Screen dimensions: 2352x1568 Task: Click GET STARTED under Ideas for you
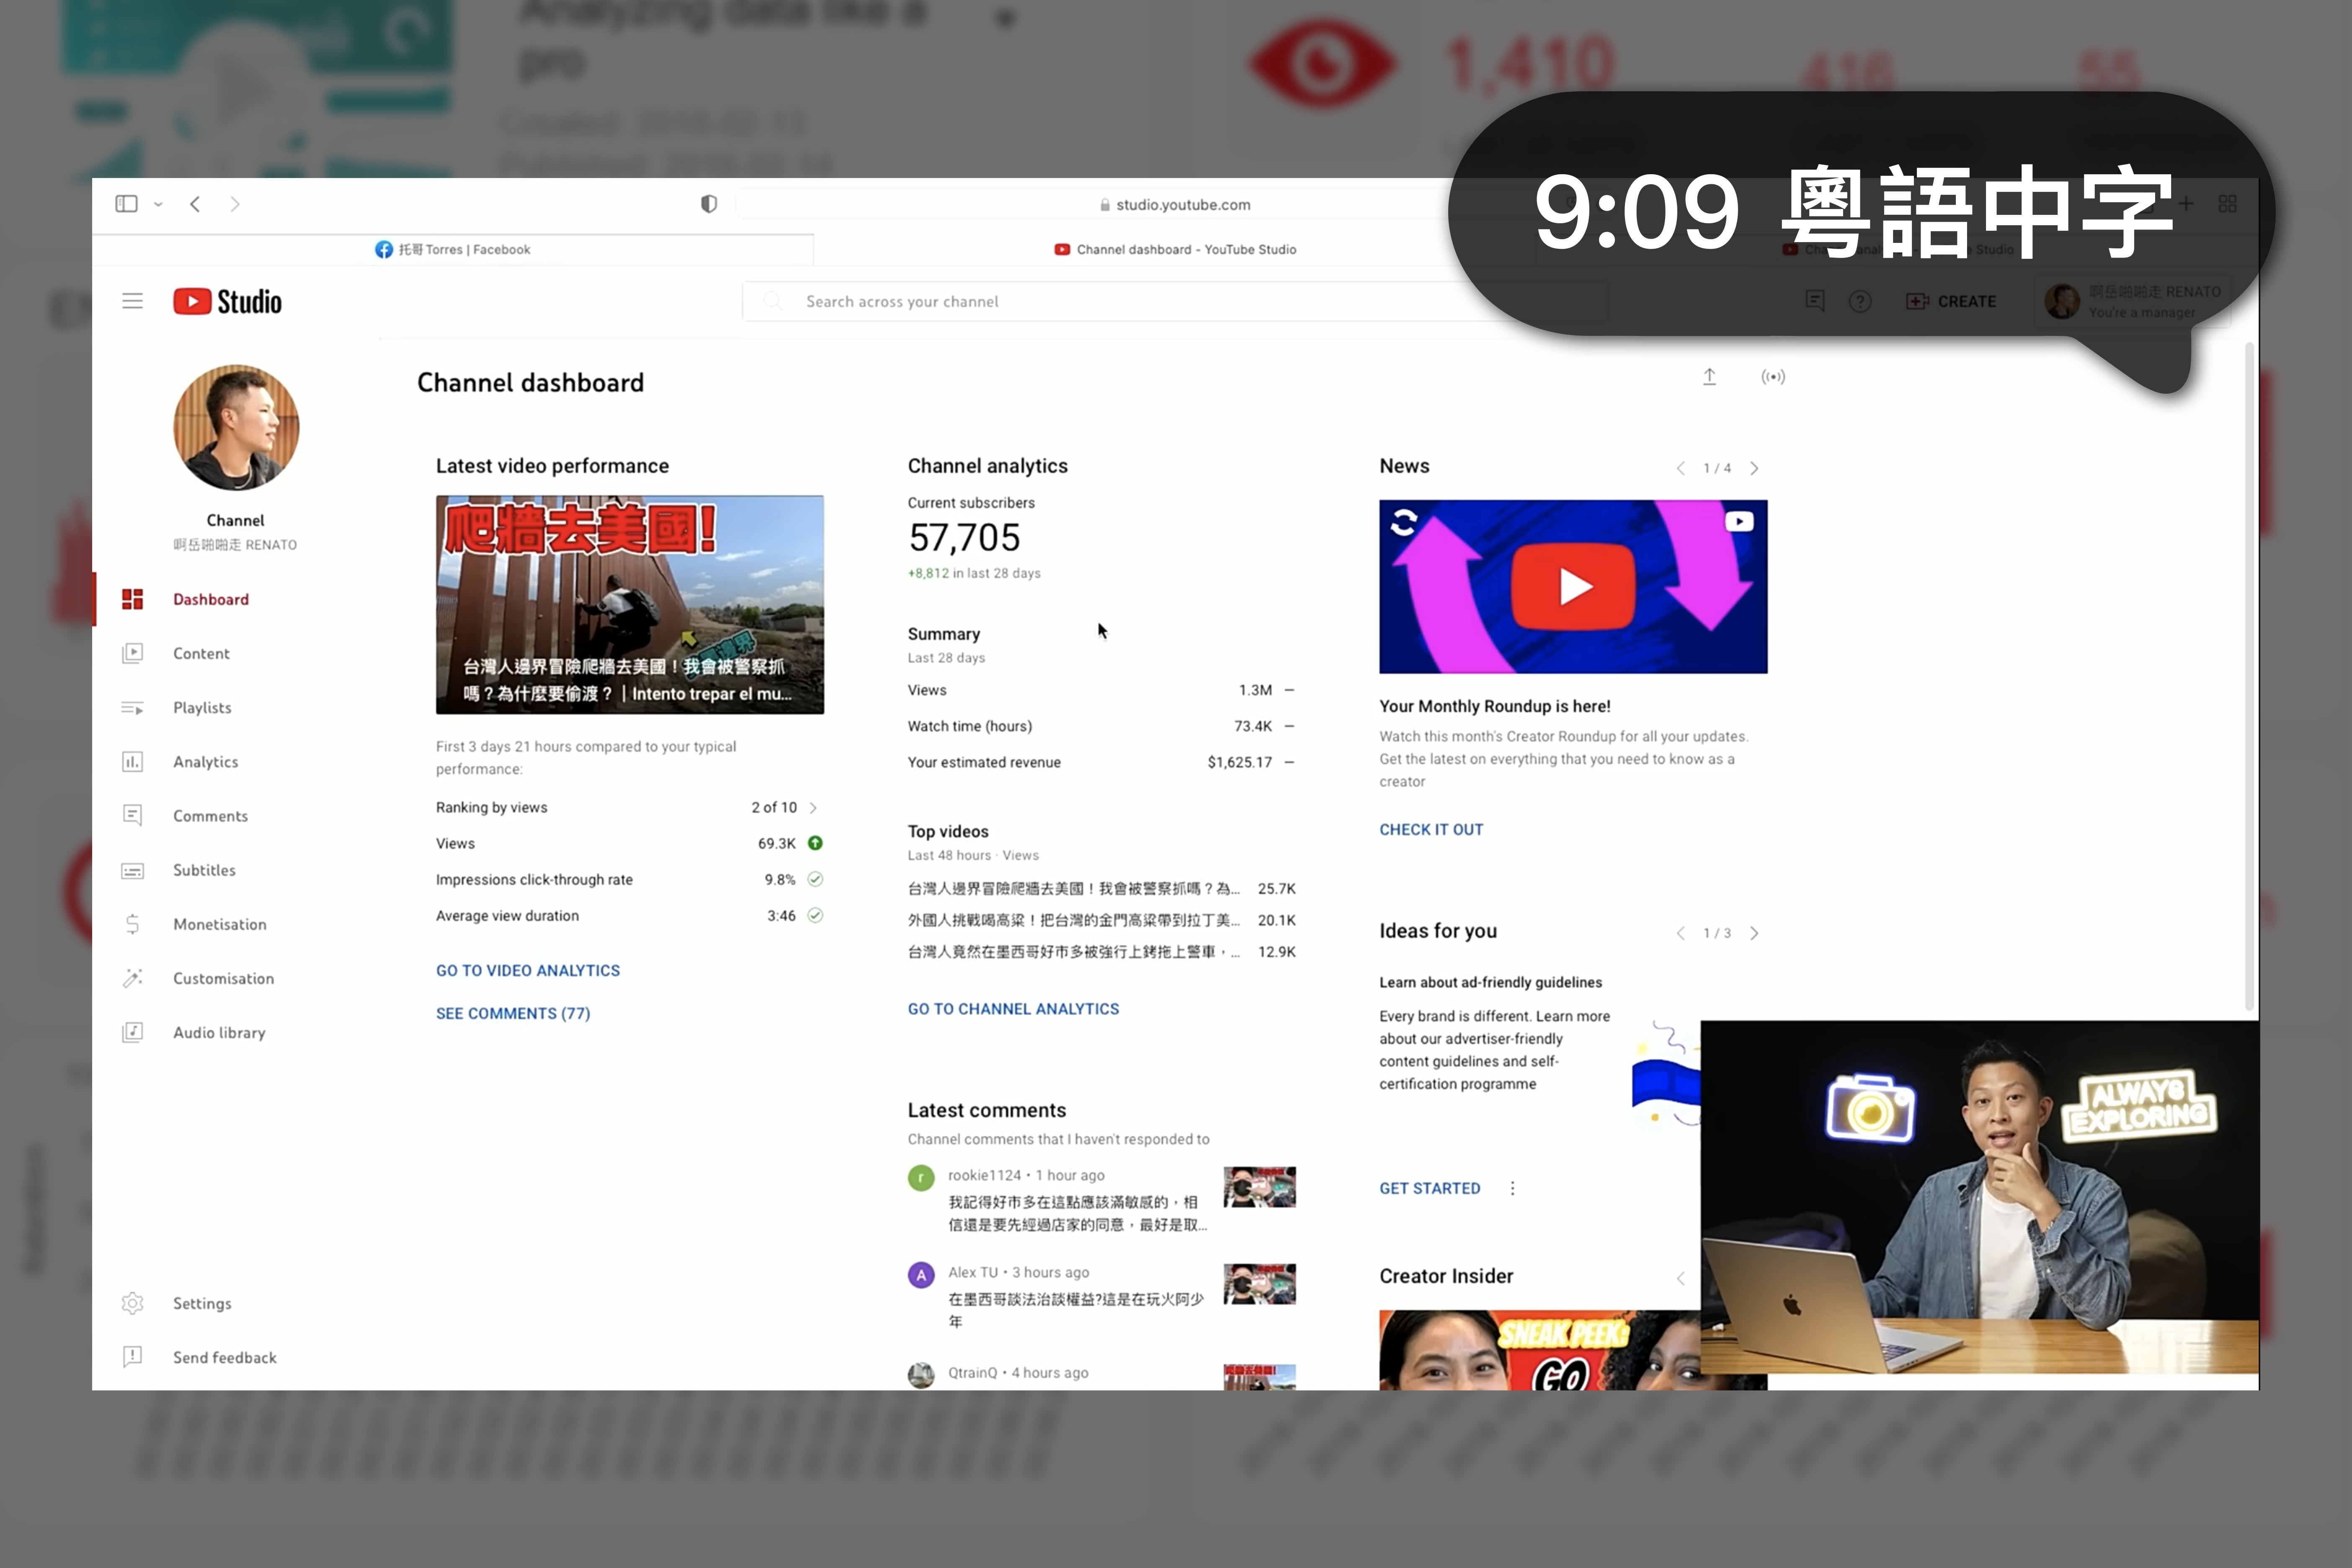(1430, 1188)
